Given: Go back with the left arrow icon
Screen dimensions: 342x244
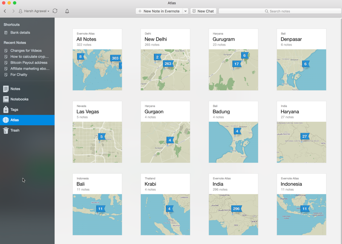Looking at the screenshot, I should [x=5, y=11].
